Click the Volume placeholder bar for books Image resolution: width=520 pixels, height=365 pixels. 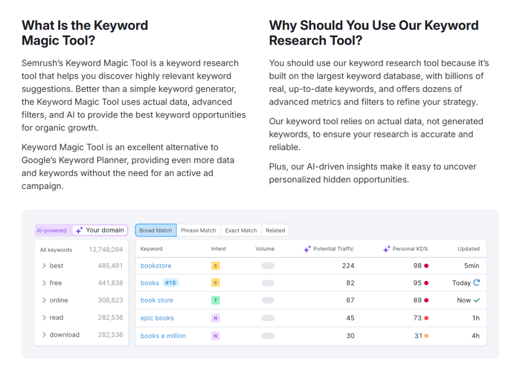click(x=268, y=283)
